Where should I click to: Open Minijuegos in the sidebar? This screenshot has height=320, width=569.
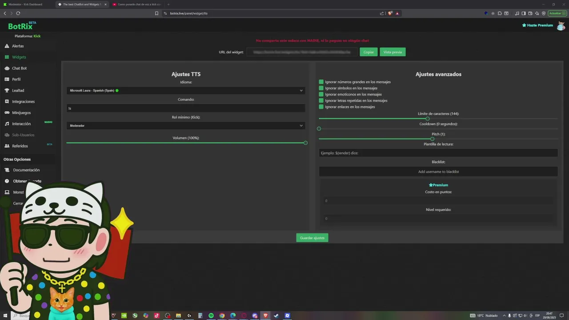pyautogui.click(x=21, y=113)
